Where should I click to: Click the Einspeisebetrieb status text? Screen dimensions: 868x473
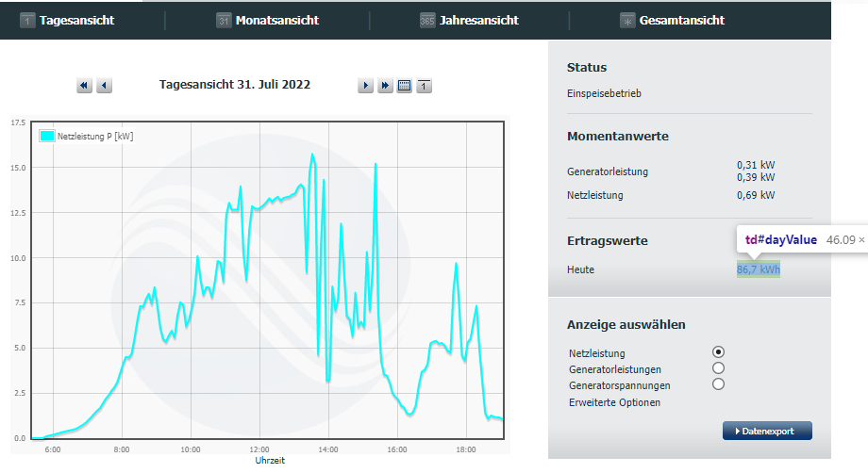tap(604, 93)
